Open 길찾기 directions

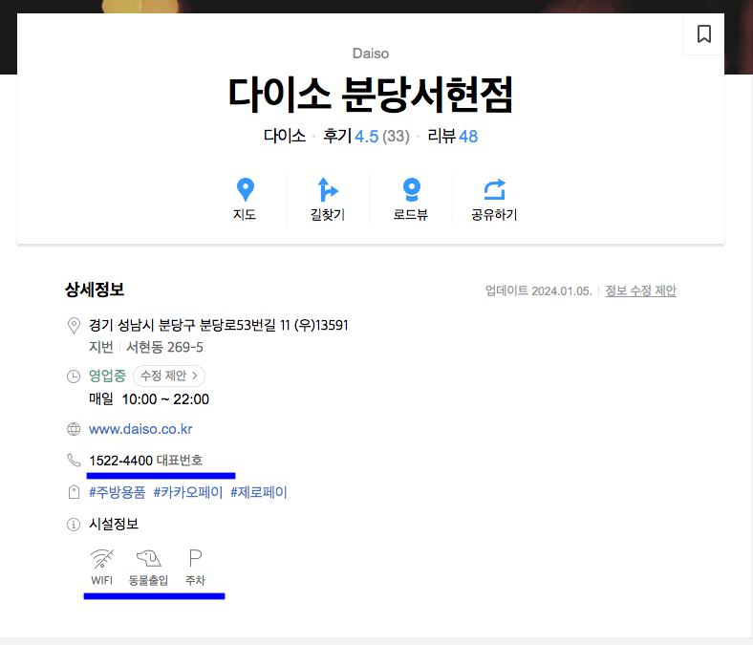click(328, 200)
